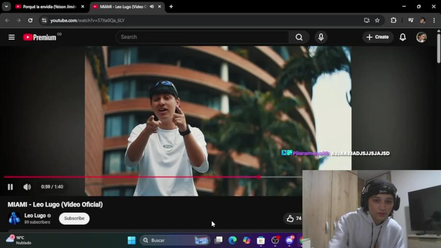The height and width of the screenshot is (248, 441).
Task: Open a new browser tab
Action: (171, 7)
